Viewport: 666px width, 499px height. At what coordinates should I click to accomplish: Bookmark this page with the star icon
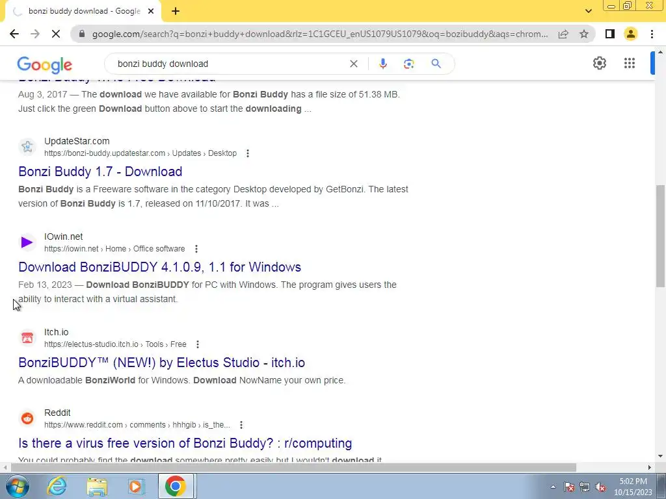584,34
